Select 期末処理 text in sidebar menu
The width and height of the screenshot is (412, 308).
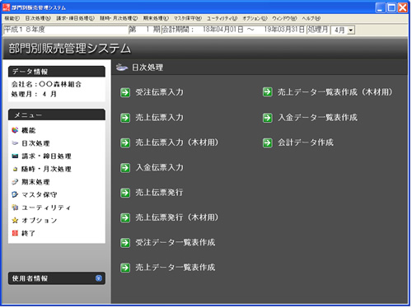[x=35, y=182]
